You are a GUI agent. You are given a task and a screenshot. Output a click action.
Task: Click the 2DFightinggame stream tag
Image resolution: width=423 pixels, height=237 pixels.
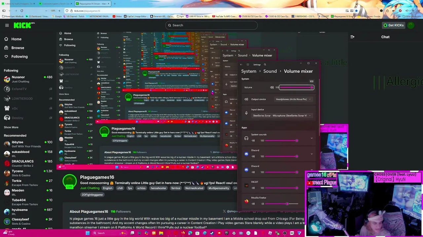click(x=92, y=195)
